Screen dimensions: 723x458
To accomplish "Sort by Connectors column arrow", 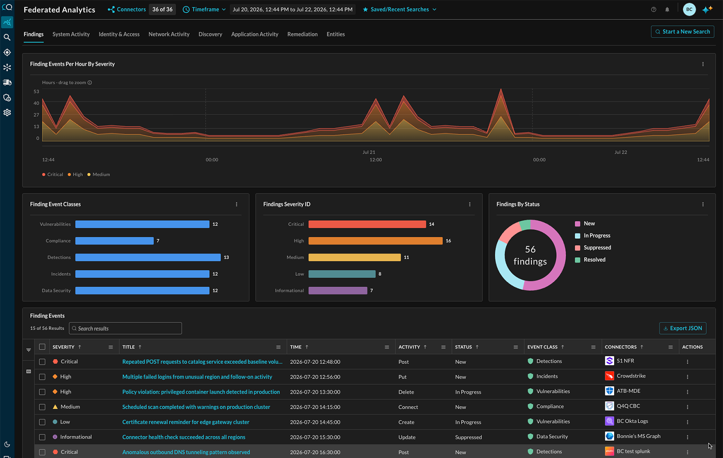I will pos(642,347).
